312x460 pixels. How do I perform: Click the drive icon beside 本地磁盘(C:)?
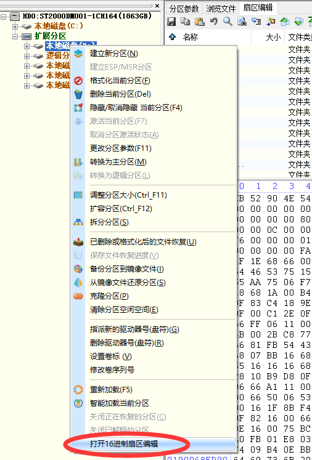tap(26, 26)
